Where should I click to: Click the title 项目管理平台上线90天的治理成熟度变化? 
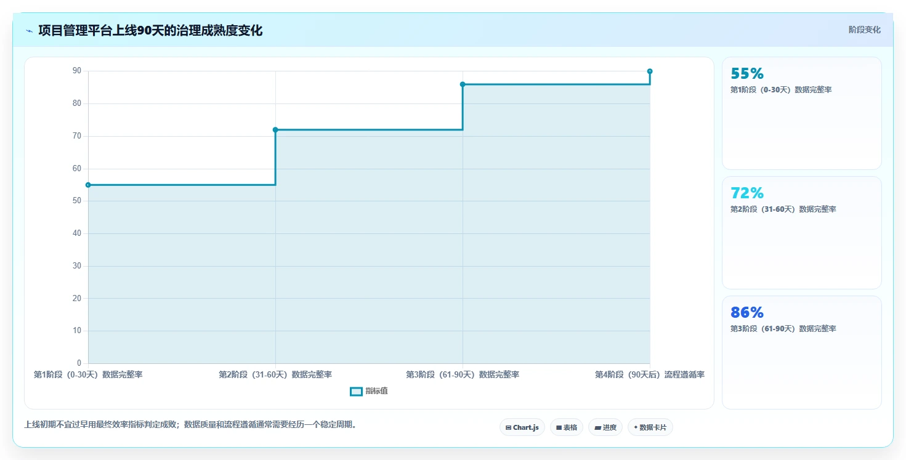click(150, 30)
